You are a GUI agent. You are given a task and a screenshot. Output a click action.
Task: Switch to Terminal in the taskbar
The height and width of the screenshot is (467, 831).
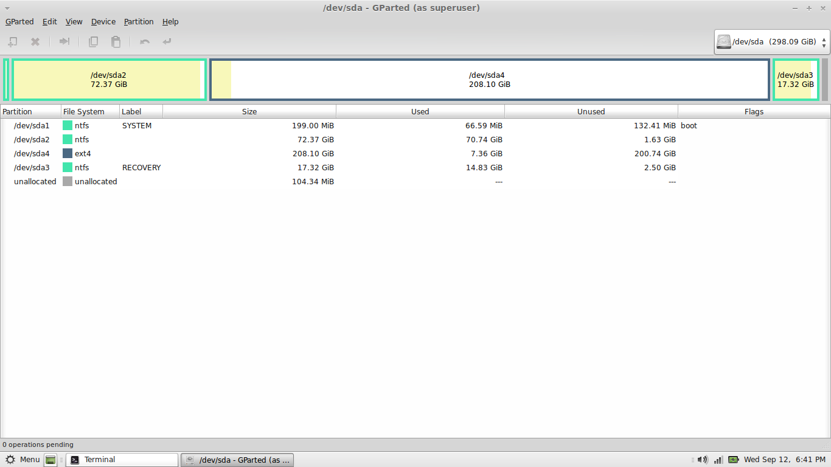122,460
